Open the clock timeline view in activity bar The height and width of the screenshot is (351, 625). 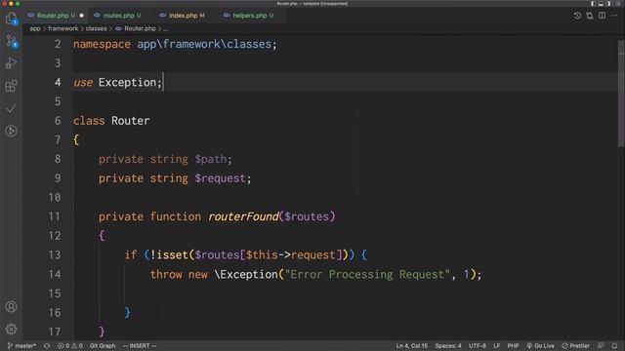coord(11,131)
